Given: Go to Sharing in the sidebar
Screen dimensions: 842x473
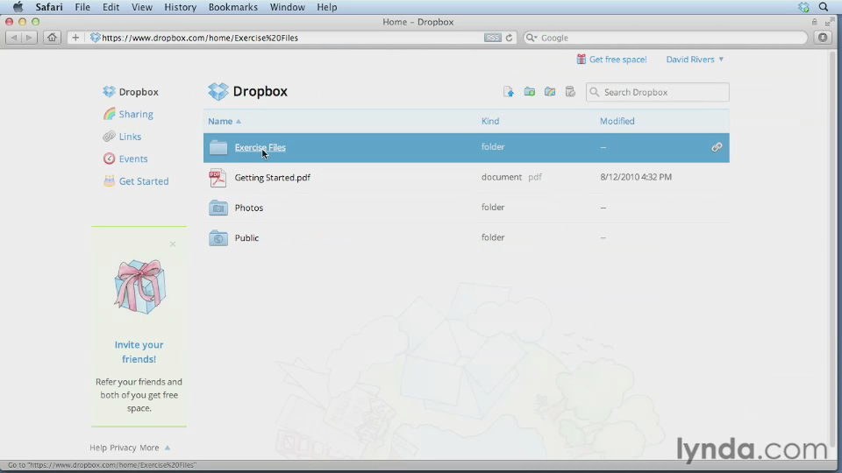Looking at the screenshot, I should point(136,114).
